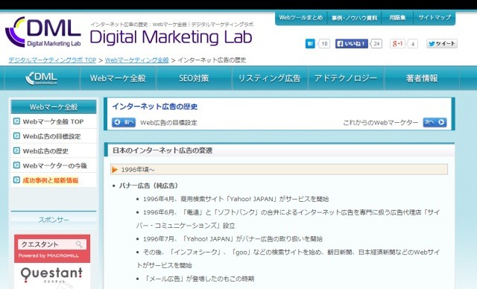Select Webマーケ全般 in main navigation
This screenshot has width=477, height=289.
tap(118, 78)
